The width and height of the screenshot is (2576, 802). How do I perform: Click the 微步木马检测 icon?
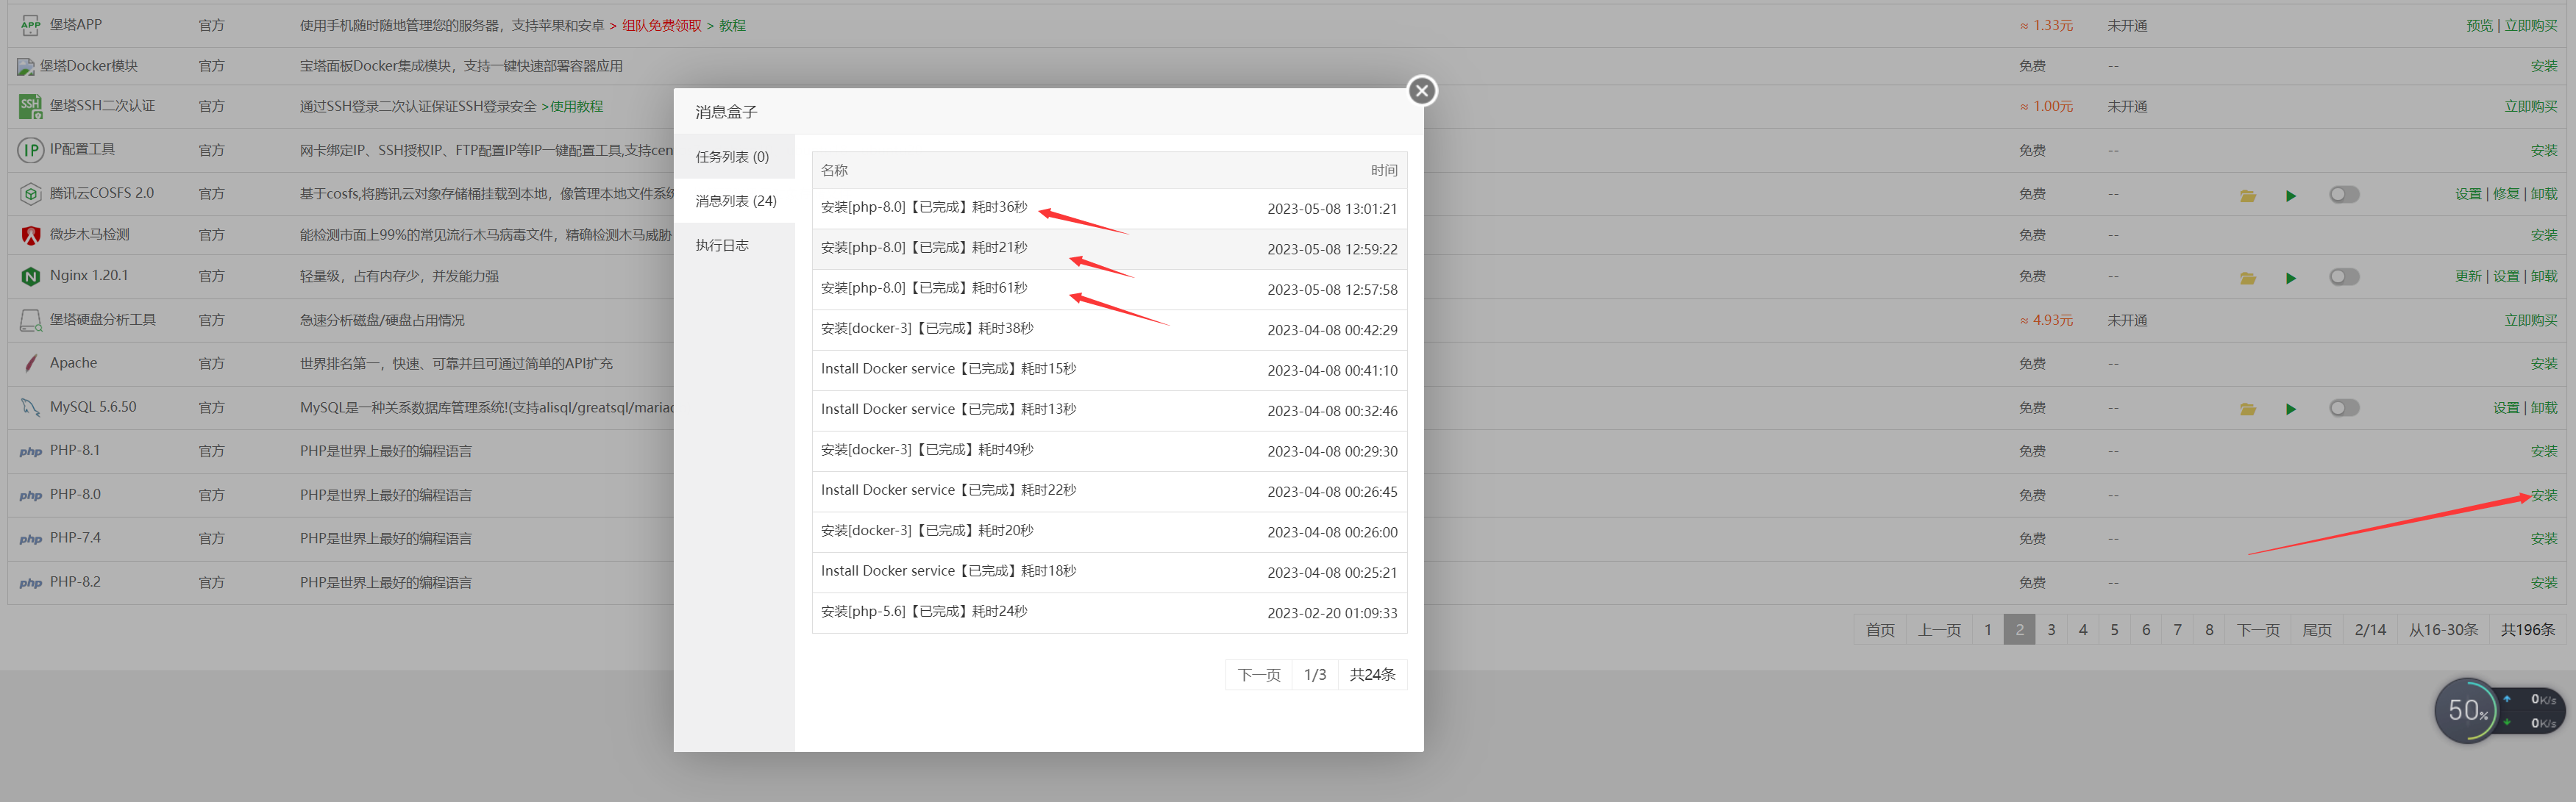(31, 234)
